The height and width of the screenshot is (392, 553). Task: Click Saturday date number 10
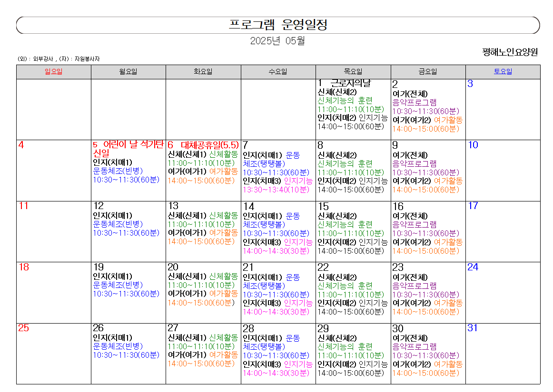click(x=473, y=145)
